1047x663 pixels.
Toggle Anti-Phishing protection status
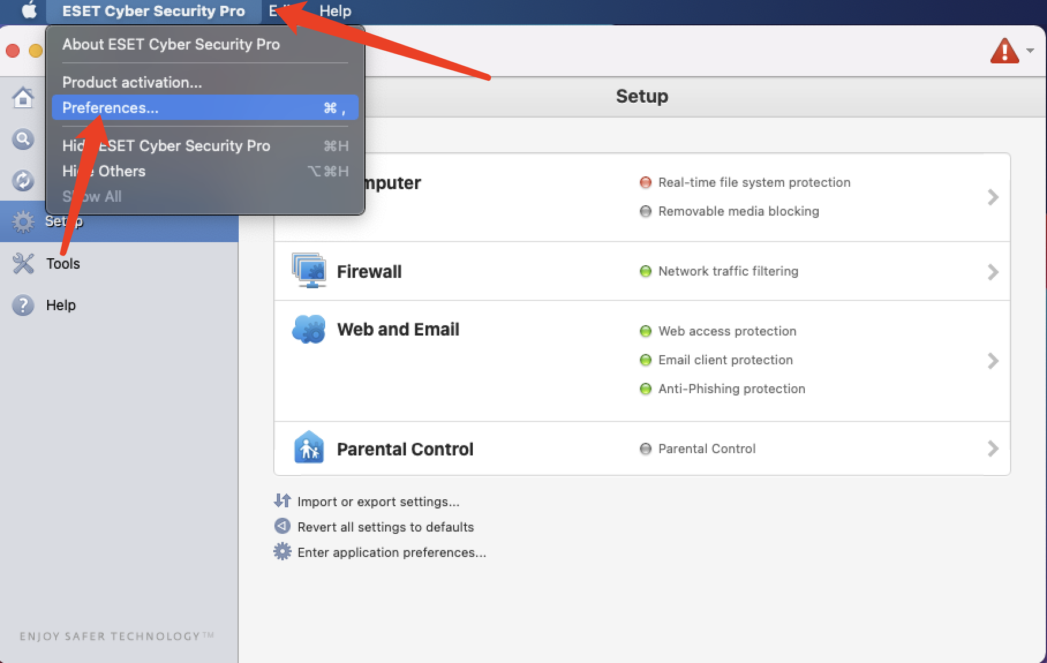646,389
